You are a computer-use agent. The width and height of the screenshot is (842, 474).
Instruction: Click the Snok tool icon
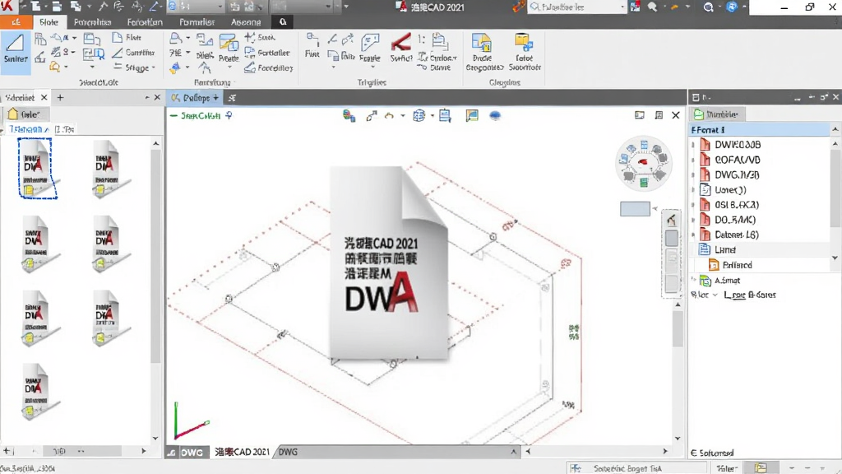260,37
